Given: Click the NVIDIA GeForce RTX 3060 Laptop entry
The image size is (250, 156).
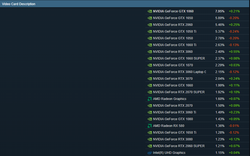Looking at the screenshot, I should point(179,72).
